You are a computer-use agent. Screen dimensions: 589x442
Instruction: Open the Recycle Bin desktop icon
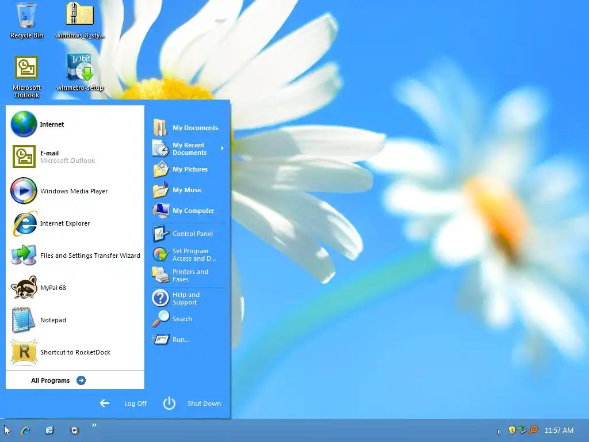[x=26, y=21]
